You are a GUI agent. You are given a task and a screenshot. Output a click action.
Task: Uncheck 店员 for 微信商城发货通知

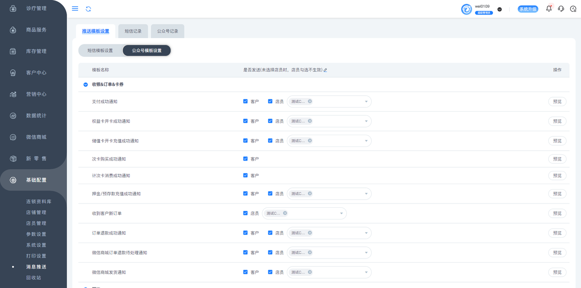(271, 272)
